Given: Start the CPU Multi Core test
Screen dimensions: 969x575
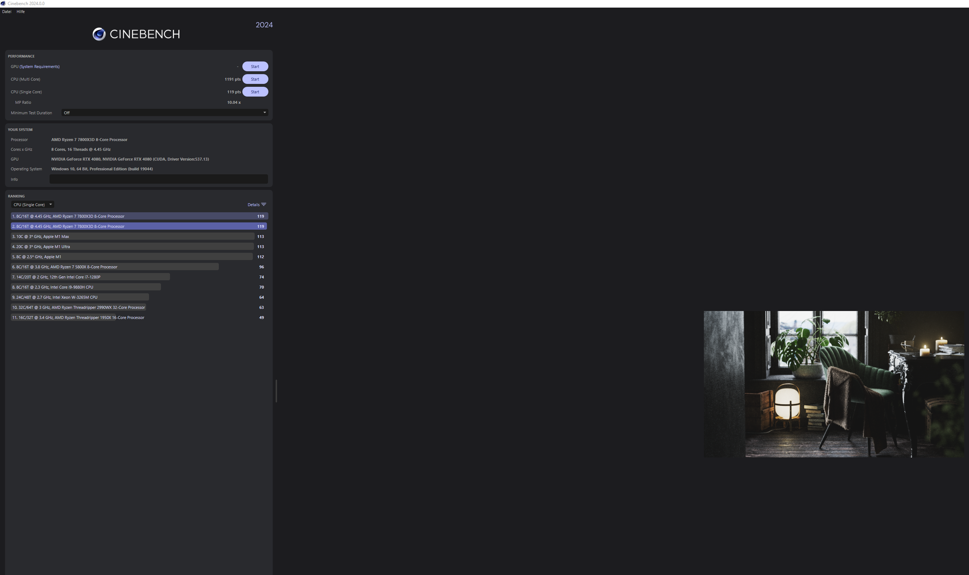Looking at the screenshot, I should click(255, 79).
